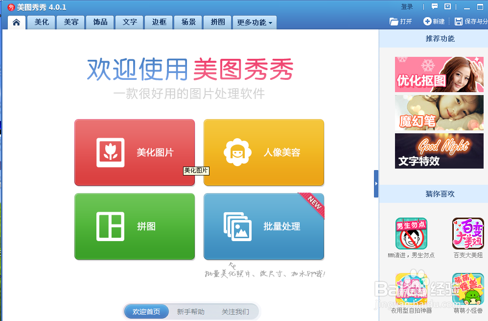
Task: Open the 男生勿点 app icon
Action: 411,233
